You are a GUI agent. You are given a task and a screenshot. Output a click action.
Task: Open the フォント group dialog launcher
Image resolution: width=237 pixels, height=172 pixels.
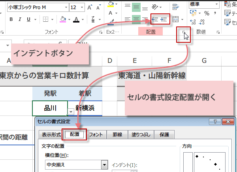coord(101,32)
